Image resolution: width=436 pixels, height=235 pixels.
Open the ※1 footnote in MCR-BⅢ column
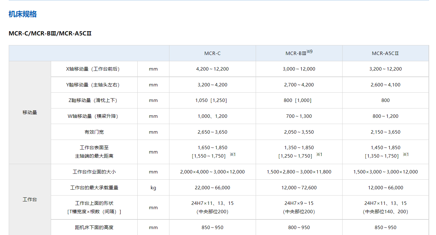pyautogui.click(x=320, y=154)
